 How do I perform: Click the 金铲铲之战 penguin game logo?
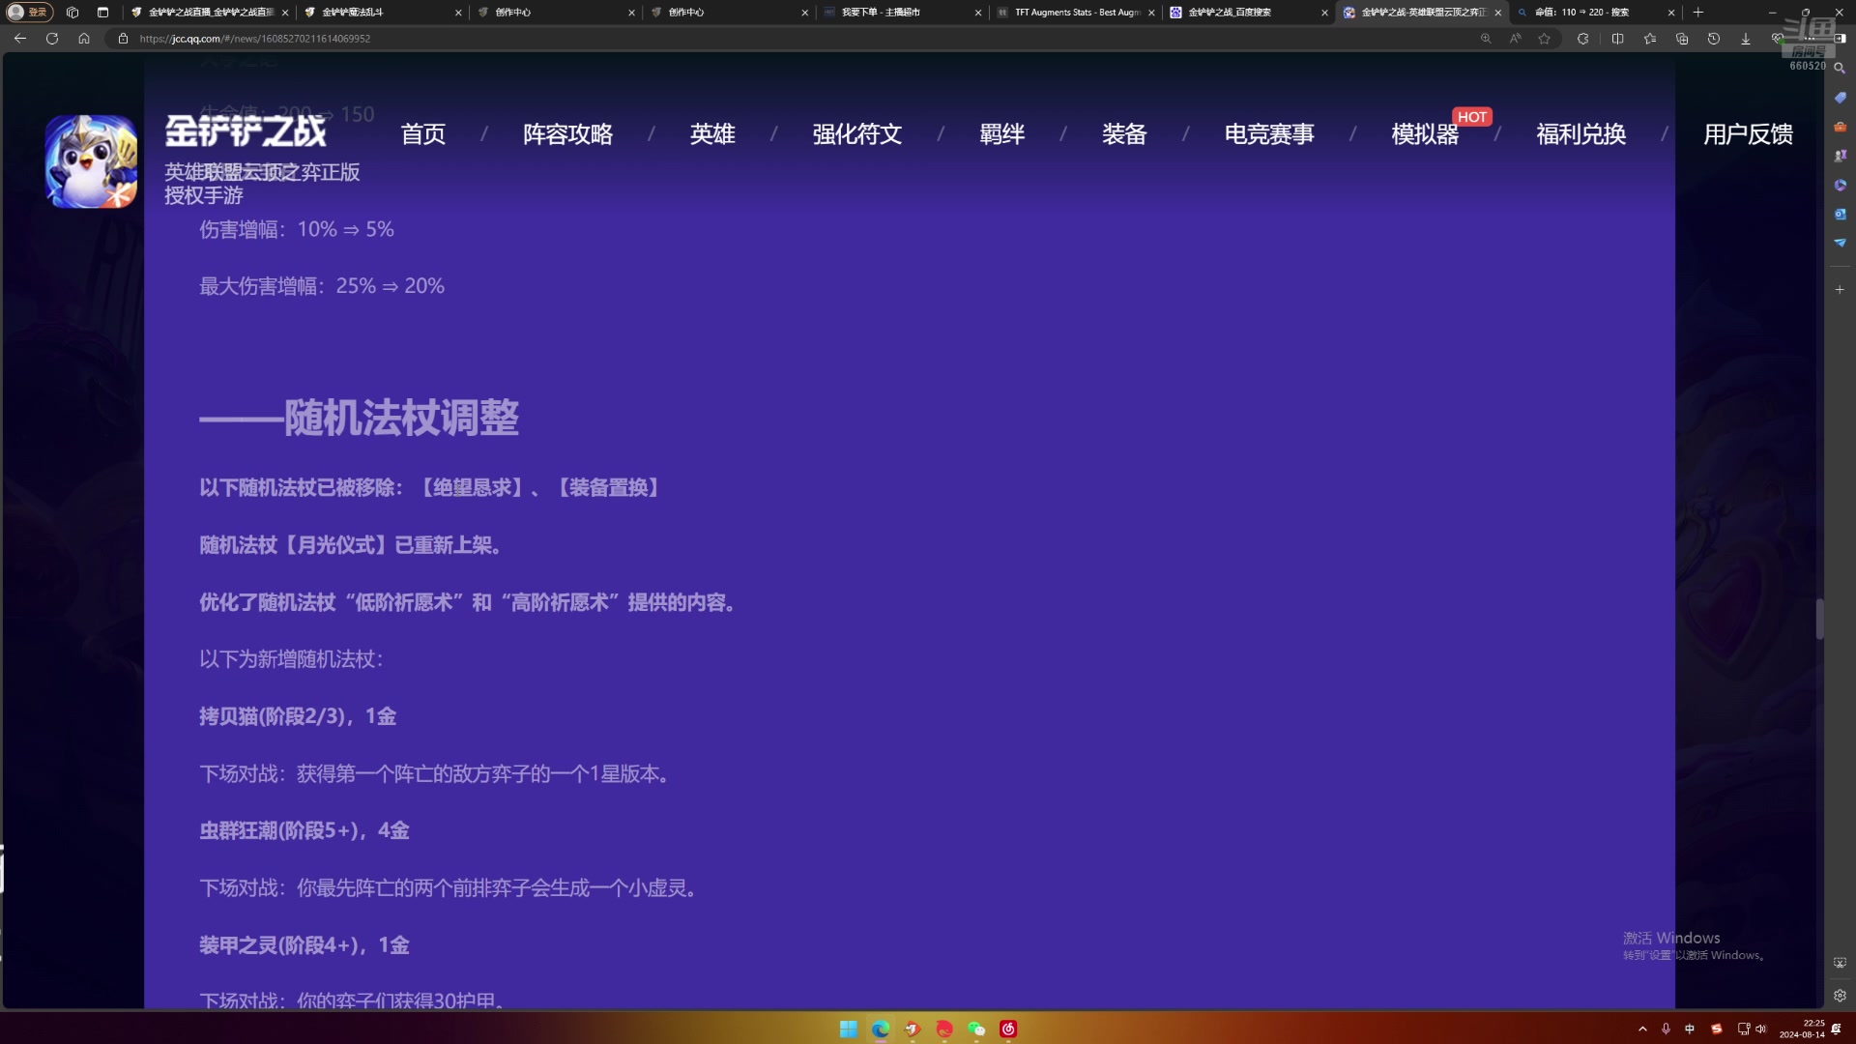point(89,161)
